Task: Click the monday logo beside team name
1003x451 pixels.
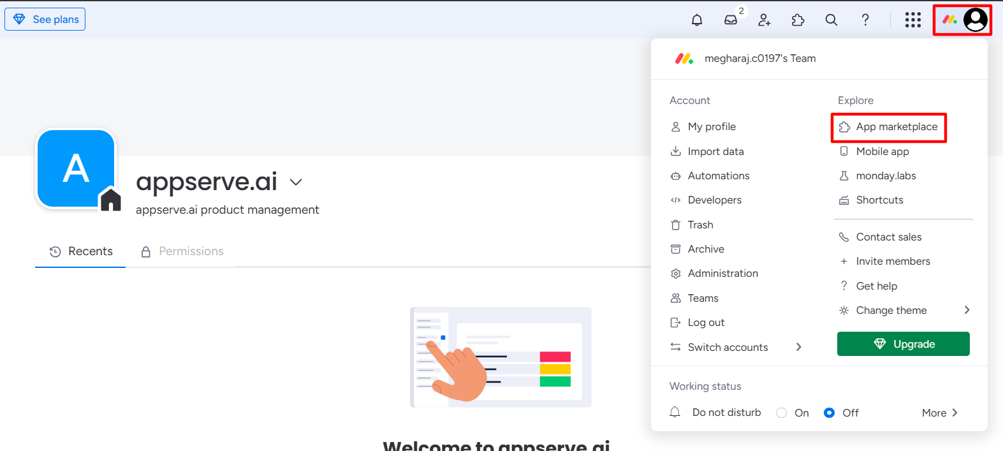Action: tap(684, 59)
